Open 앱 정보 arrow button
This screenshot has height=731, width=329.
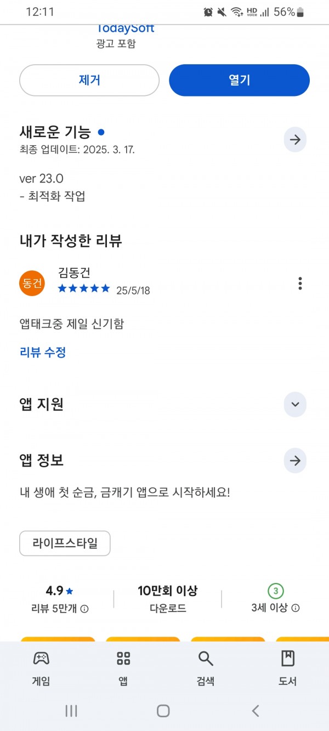(295, 461)
